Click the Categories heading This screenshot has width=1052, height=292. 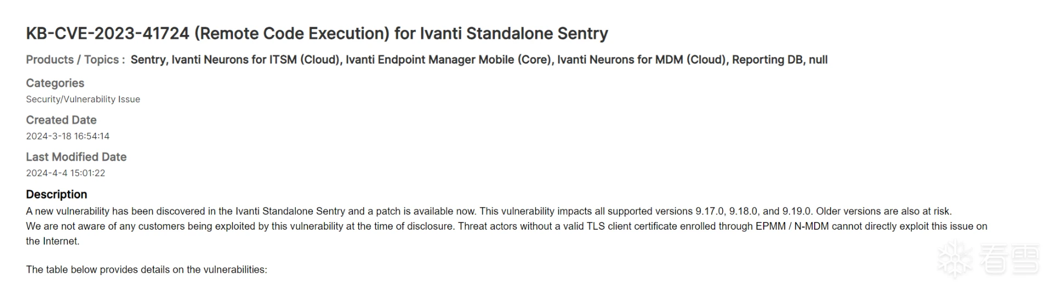[55, 83]
